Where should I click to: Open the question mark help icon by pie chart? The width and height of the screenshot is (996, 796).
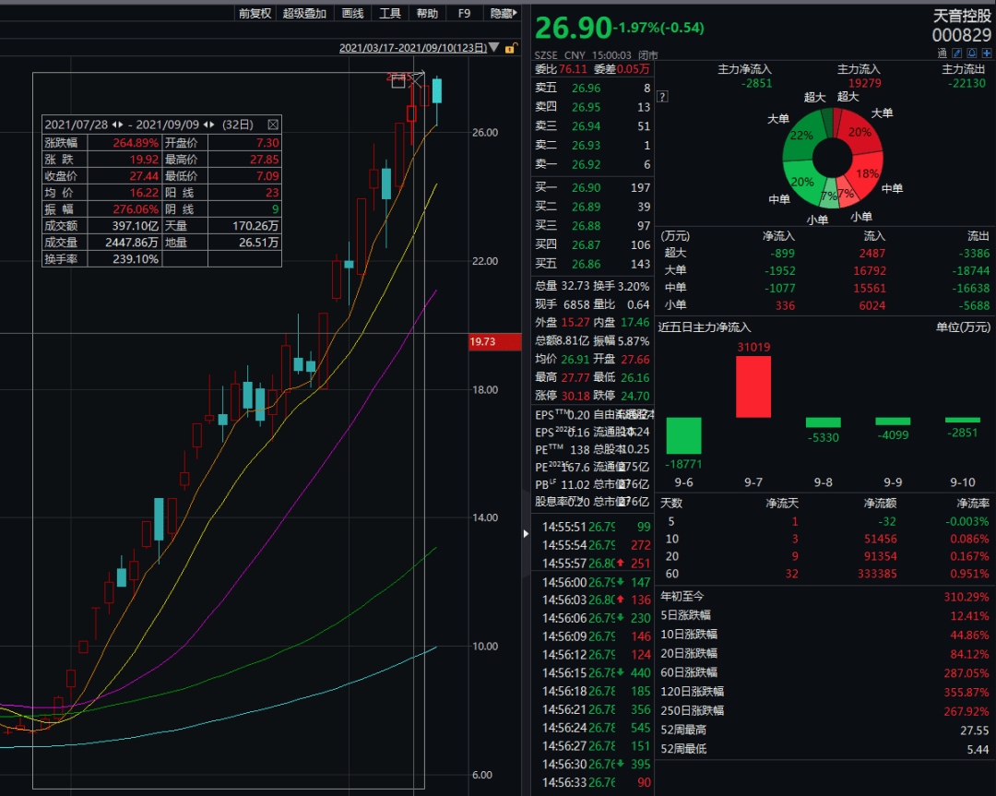point(662,97)
